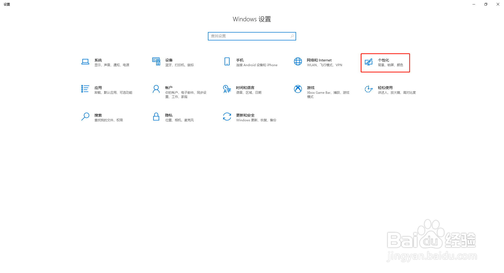Click Windows 更新、恢复、备份 description
The width and height of the screenshot is (504, 273).
point(256,120)
